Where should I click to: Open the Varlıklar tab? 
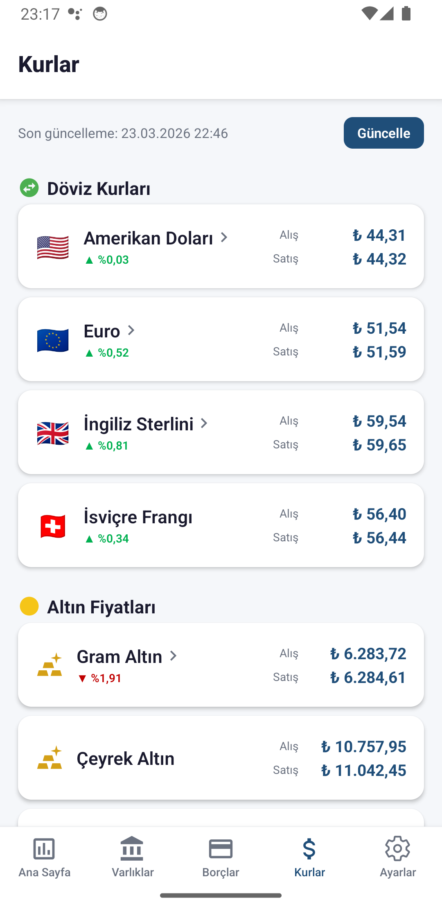[x=133, y=857]
